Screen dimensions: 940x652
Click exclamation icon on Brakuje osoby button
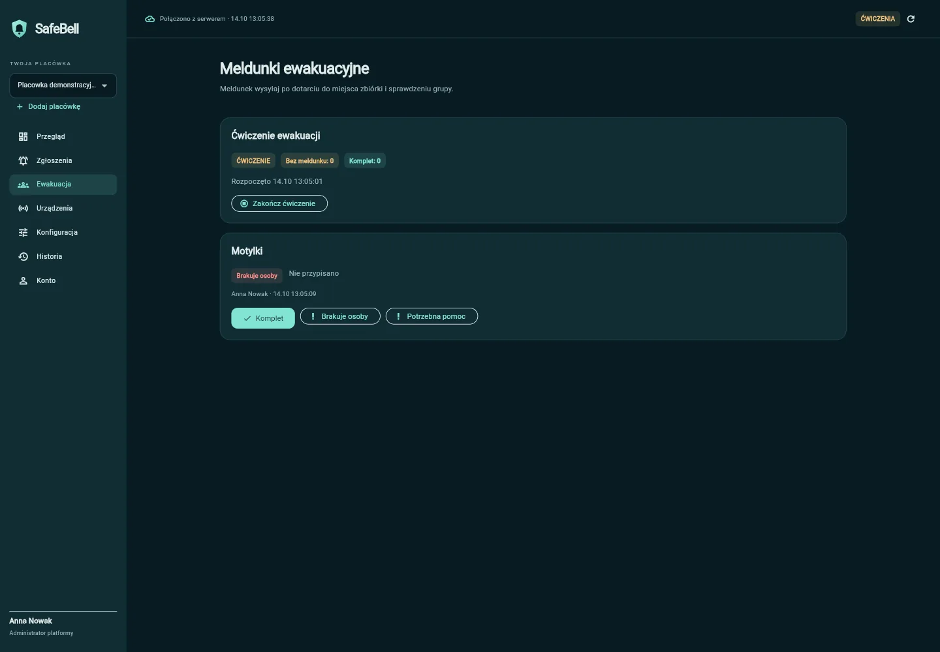(x=313, y=316)
